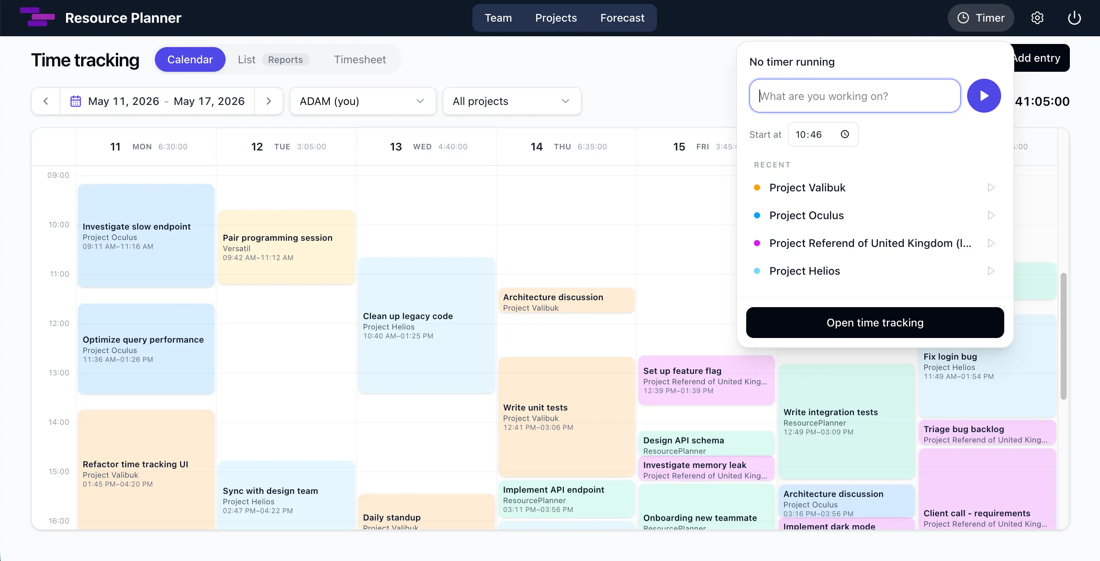Open Investigate slow endpoint entry
This screenshot has height=561, width=1100.
tap(146, 235)
